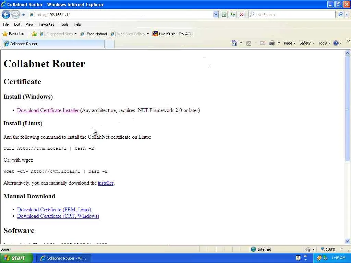
Task: Expand the Home button dropdown arrow
Action: coord(241,43)
